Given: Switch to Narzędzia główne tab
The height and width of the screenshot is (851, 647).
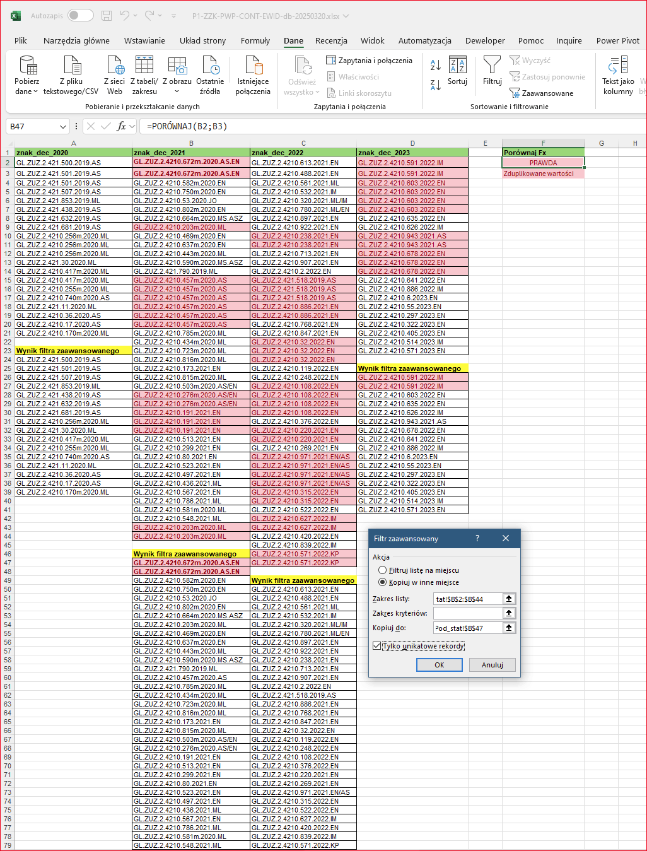Looking at the screenshot, I should [76, 40].
